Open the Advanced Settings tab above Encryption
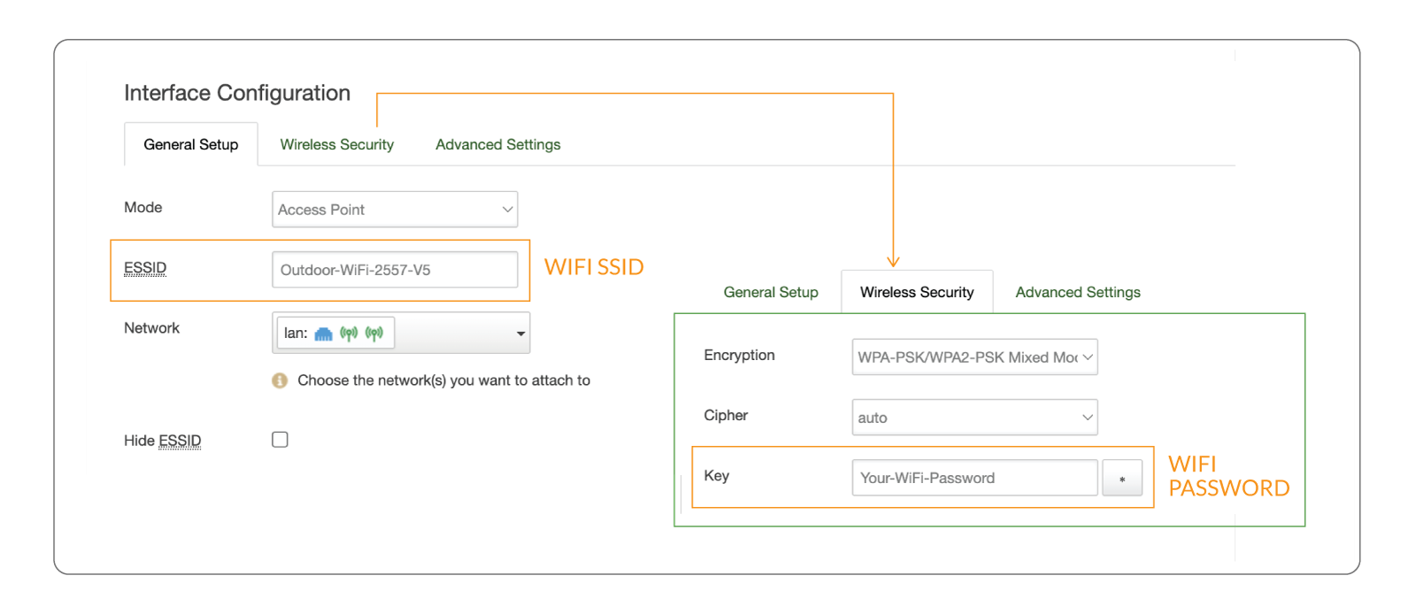This screenshot has height=614, width=1416. pos(1077,292)
